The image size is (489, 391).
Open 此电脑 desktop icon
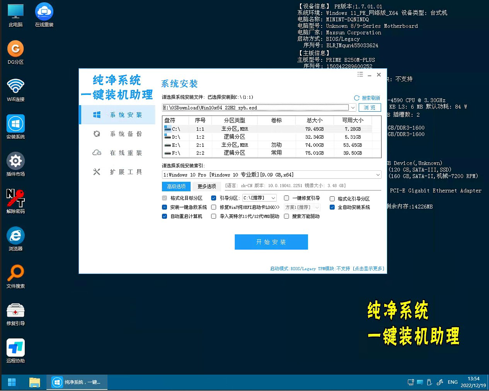click(x=15, y=15)
